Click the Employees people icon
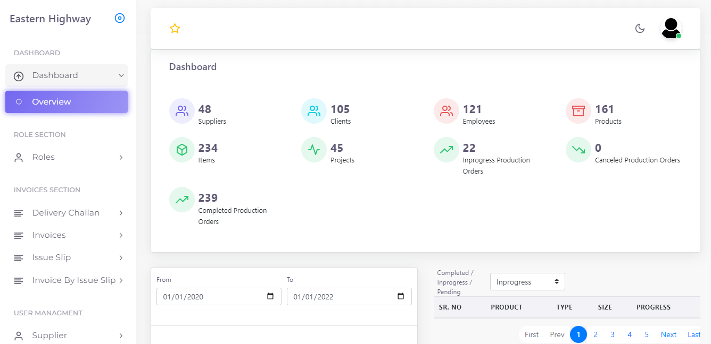Image resolution: width=711 pixels, height=344 pixels. point(447,111)
